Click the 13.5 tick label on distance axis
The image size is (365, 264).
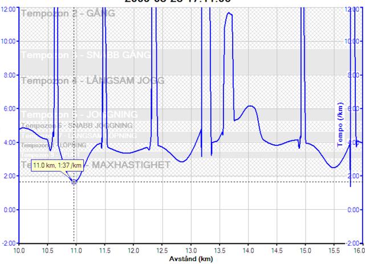coord(220,251)
